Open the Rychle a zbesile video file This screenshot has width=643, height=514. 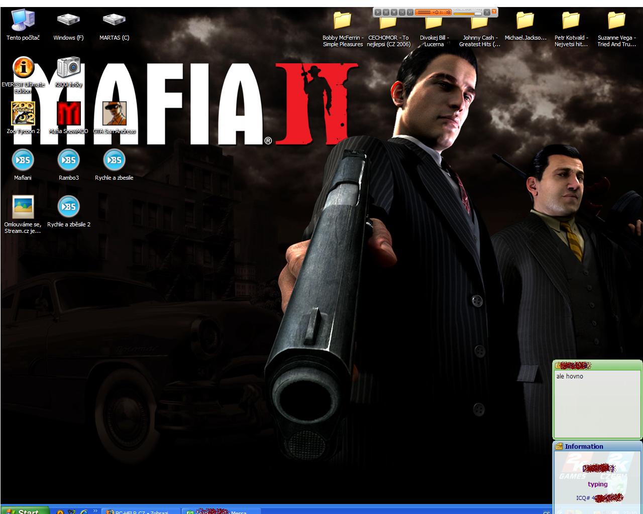tap(114, 165)
